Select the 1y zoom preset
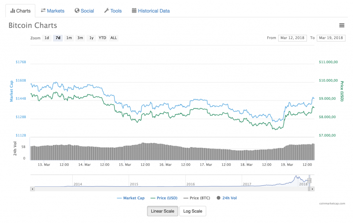Viewport: 353px width, 223px height. click(91, 38)
